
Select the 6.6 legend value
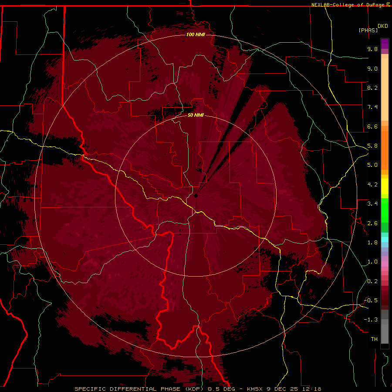[x=372, y=126]
